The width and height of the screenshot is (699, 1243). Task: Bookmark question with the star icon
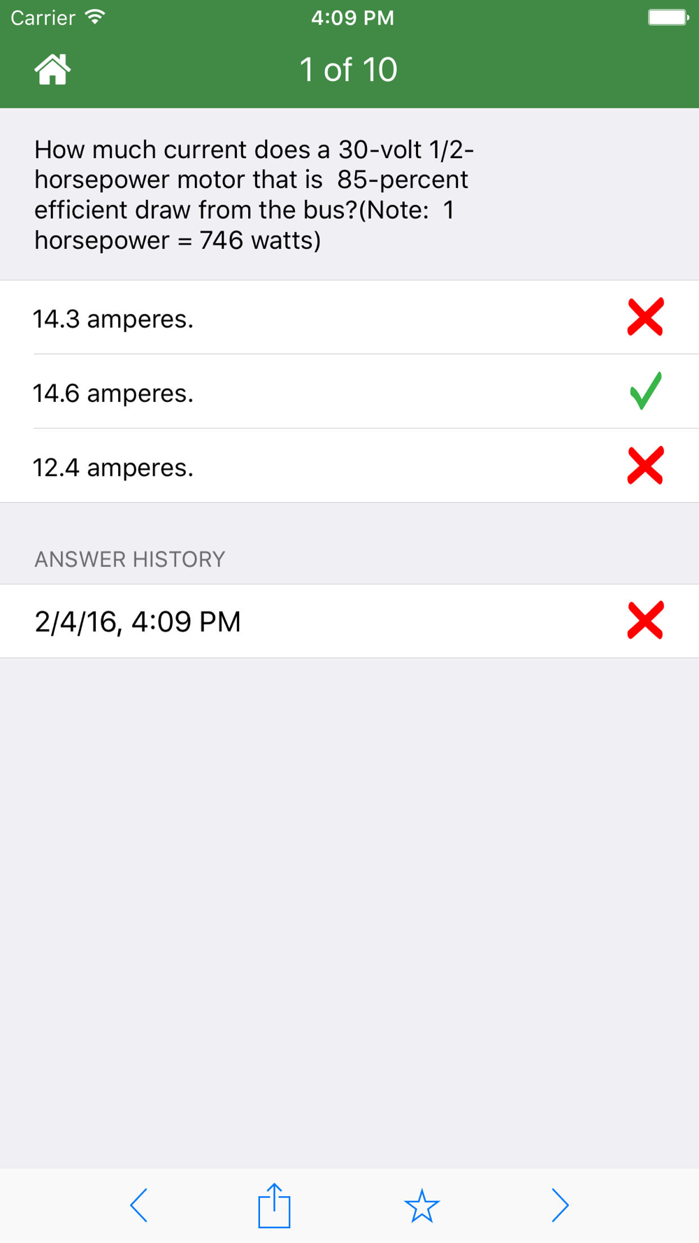(421, 1206)
